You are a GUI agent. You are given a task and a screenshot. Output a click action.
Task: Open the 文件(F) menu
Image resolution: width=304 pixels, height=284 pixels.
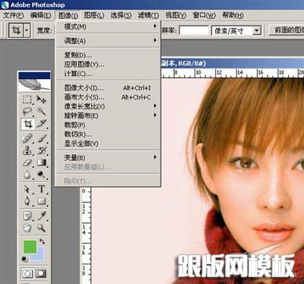pyautogui.click(x=14, y=15)
